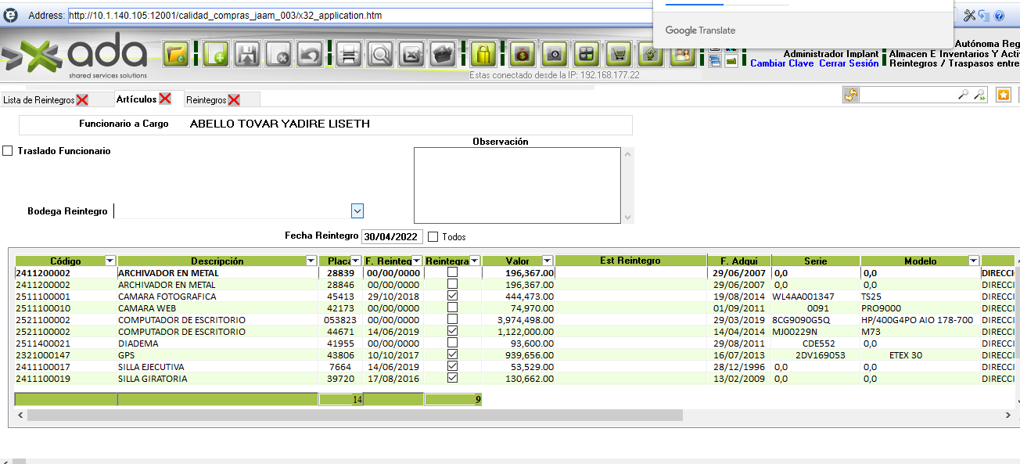Click the star favorites icon

click(1004, 95)
